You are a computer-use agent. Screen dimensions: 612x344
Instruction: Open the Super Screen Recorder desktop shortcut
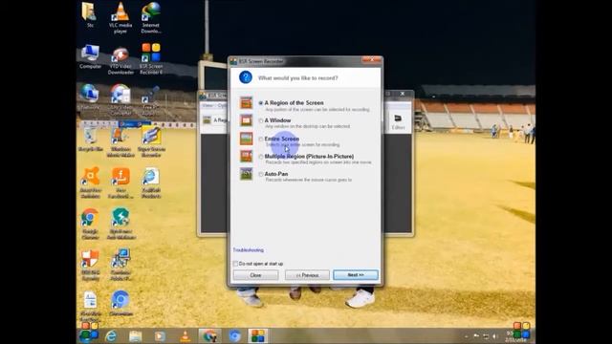[x=151, y=141]
